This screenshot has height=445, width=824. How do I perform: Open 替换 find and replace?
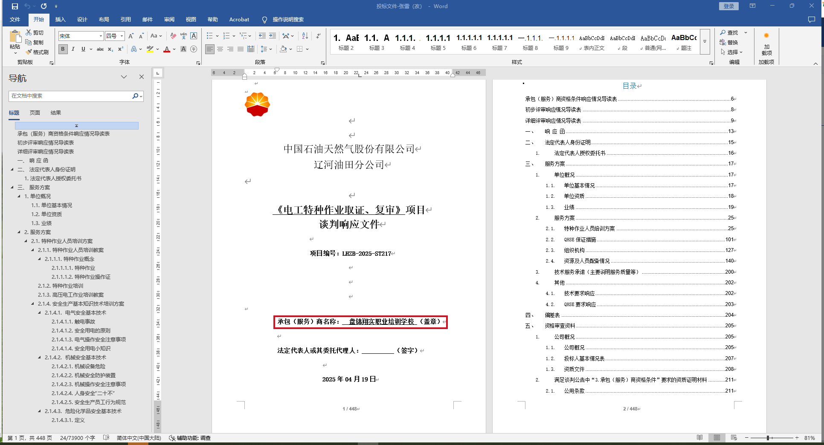(x=729, y=42)
